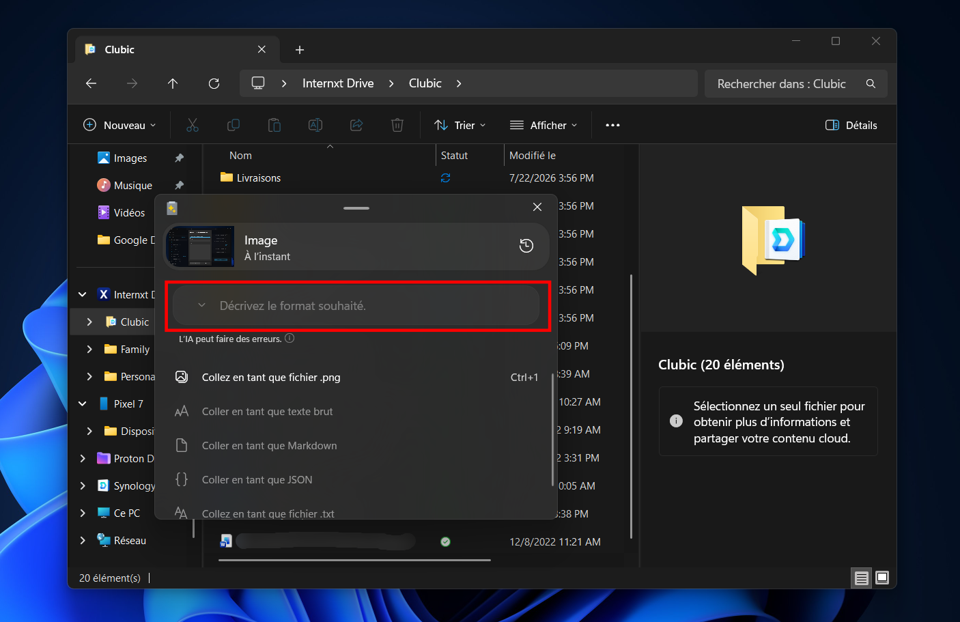Open the clipboard history clock icon
Screen dimensions: 960x622
[x=526, y=246]
